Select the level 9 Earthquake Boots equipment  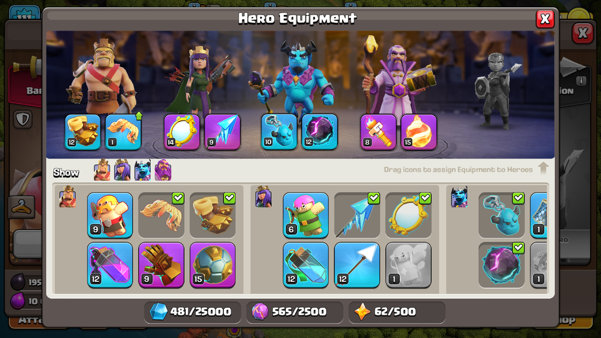pyautogui.click(x=161, y=265)
